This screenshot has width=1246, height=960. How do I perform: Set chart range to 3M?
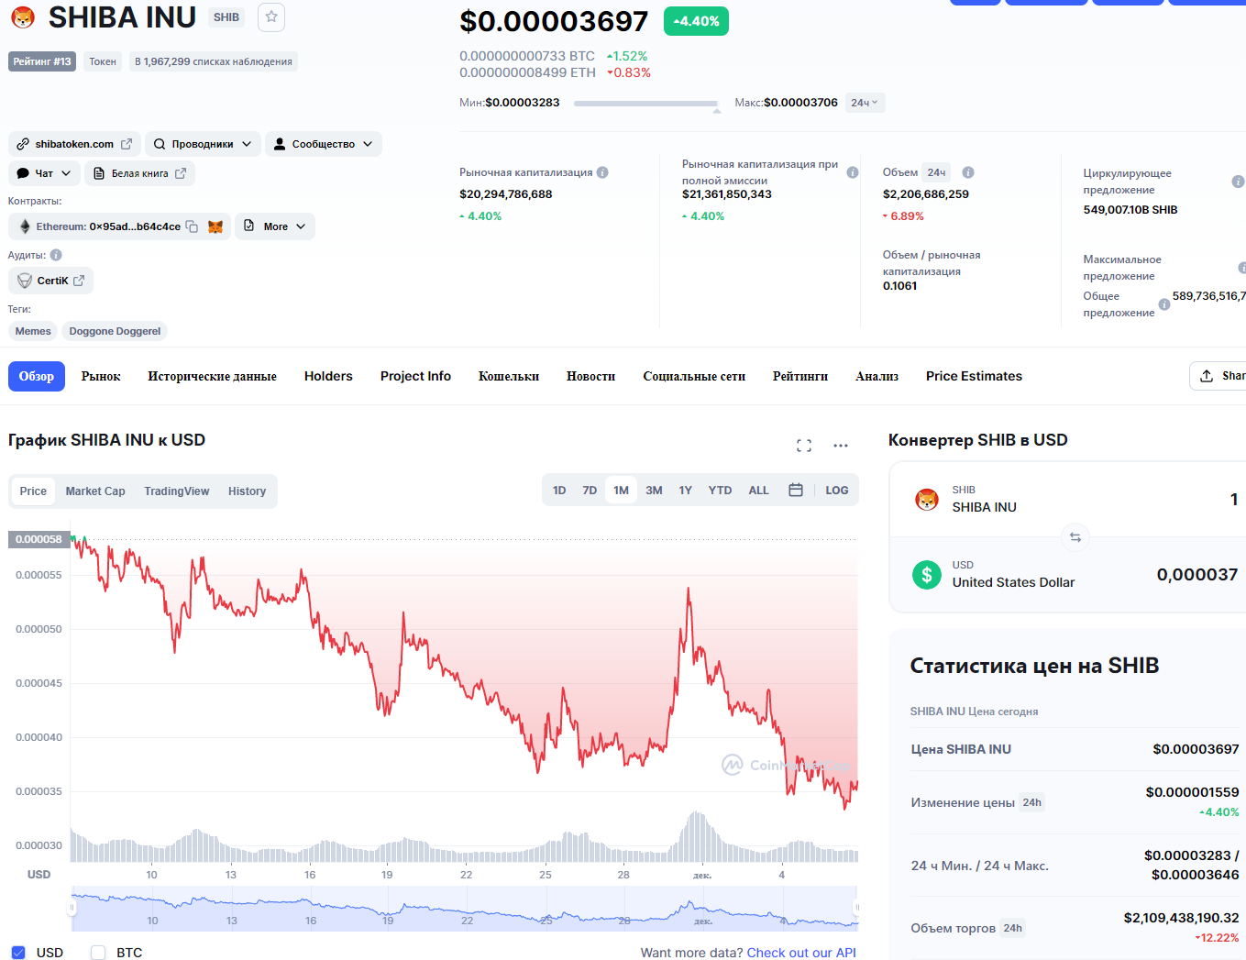[654, 491]
